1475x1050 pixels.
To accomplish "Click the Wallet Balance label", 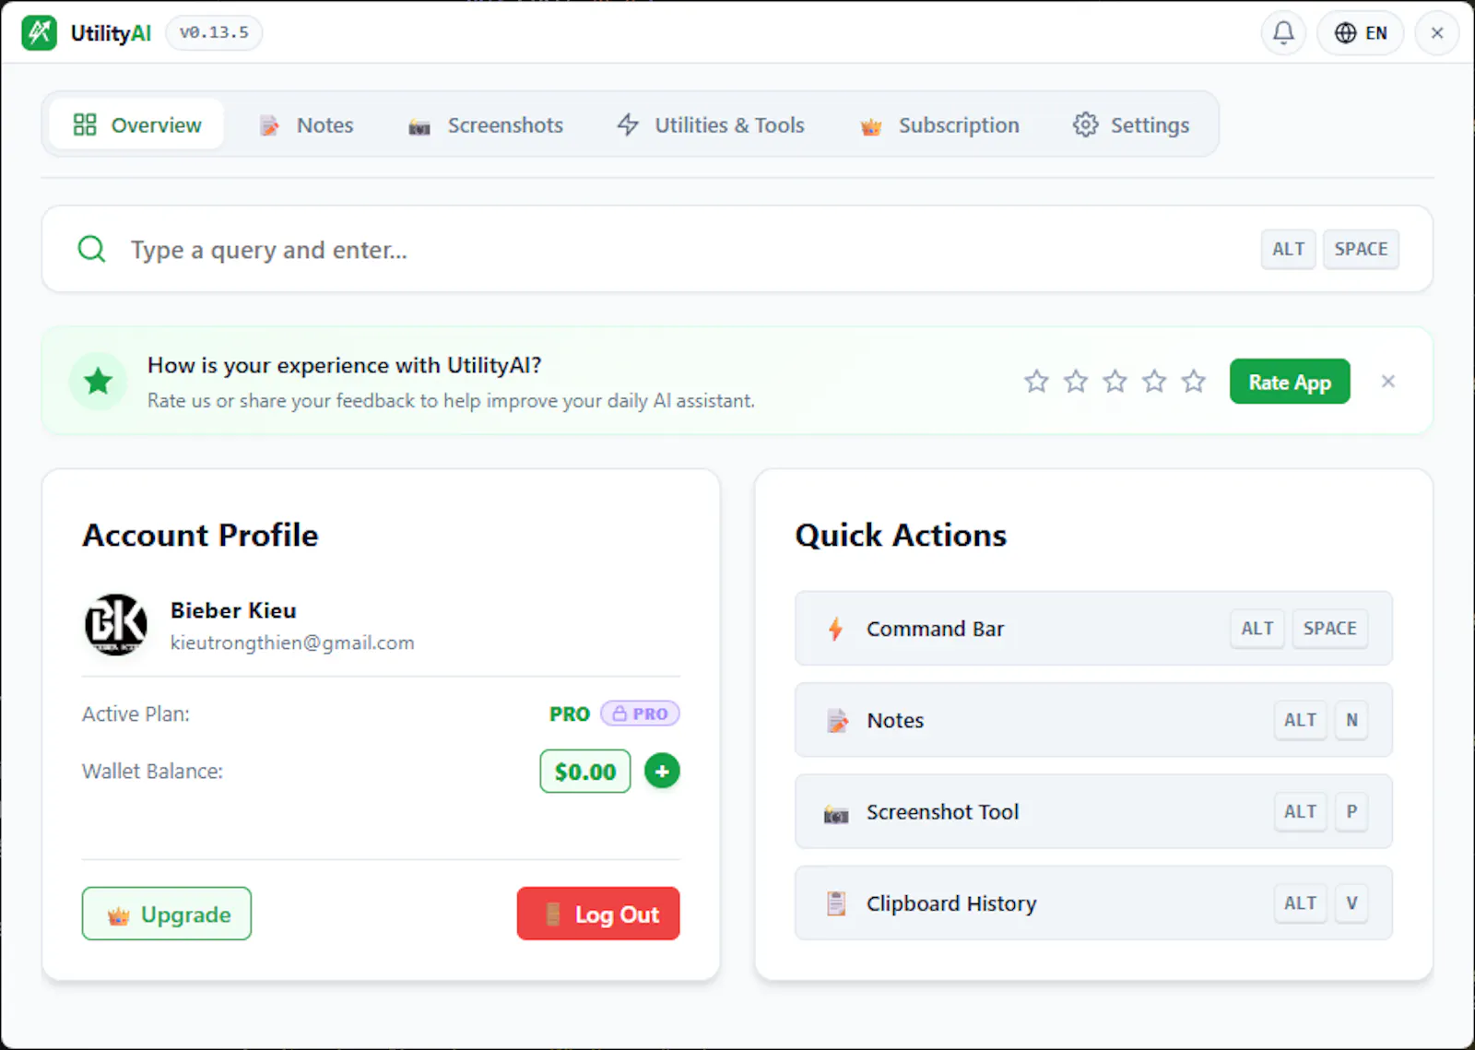I will tap(152, 772).
